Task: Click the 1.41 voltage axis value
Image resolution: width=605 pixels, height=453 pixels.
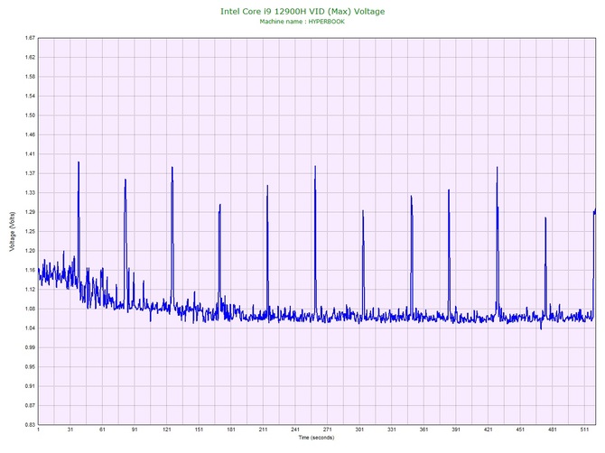Action: click(30, 153)
